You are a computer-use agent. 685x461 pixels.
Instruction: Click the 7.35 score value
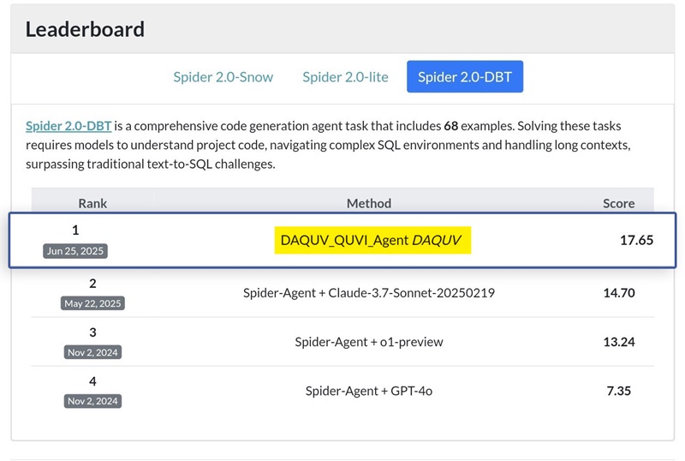(618, 391)
